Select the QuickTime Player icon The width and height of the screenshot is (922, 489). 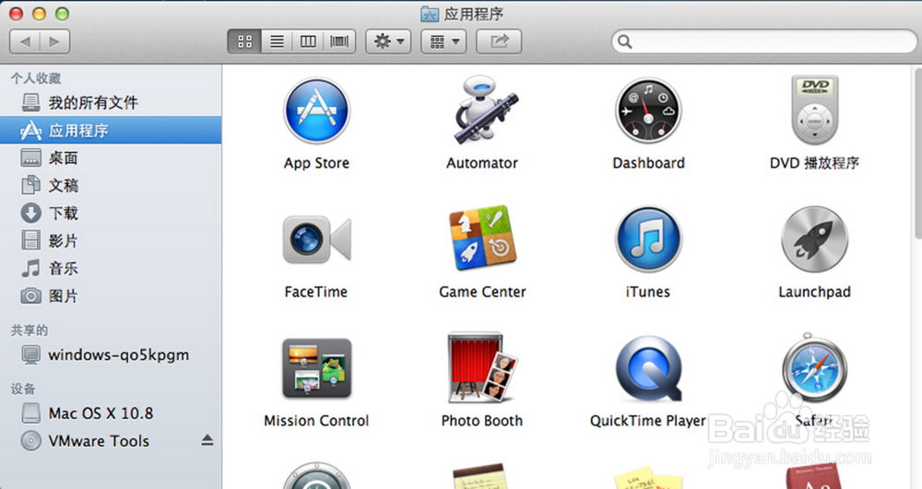point(648,368)
